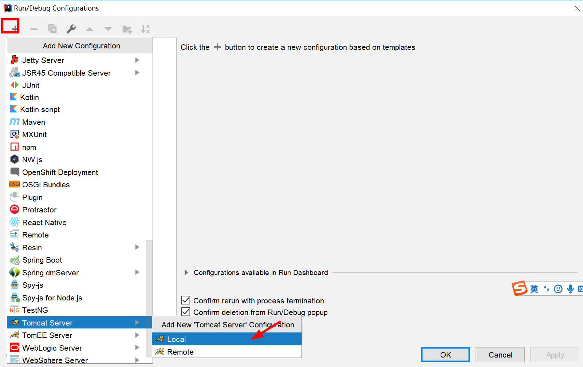Click the Sogou input method logo

pyautogui.click(x=520, y=288)
